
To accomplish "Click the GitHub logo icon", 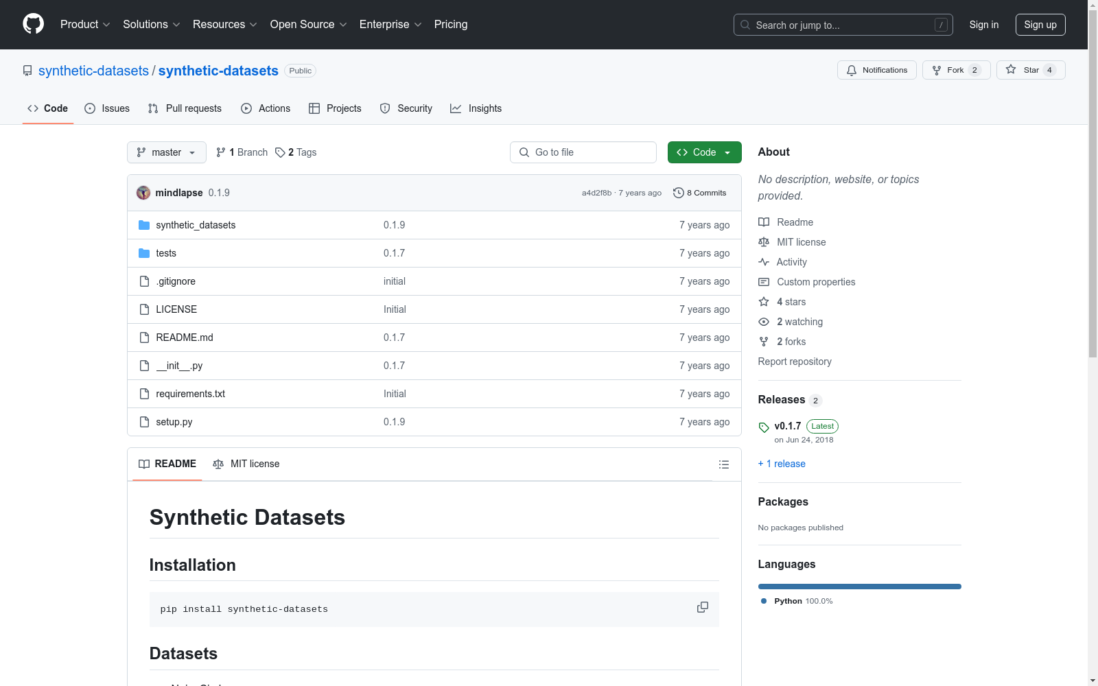I will (x=33, y=24).
